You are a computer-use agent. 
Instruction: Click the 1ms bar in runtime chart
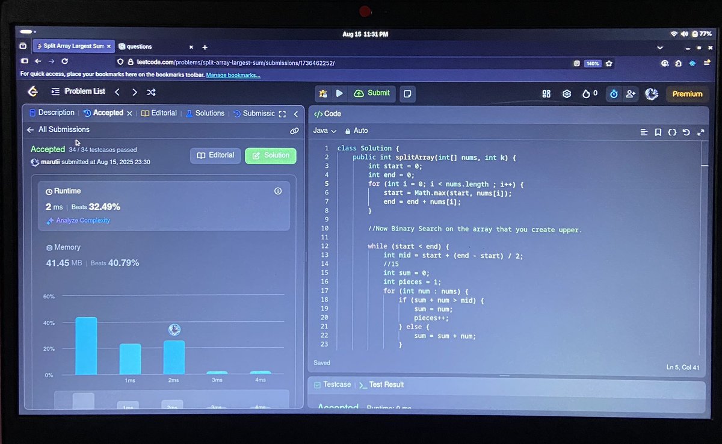pyautogui.click(x=130, y=359)
